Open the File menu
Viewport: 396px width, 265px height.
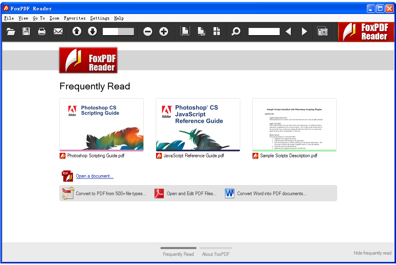tap(8, 18)
